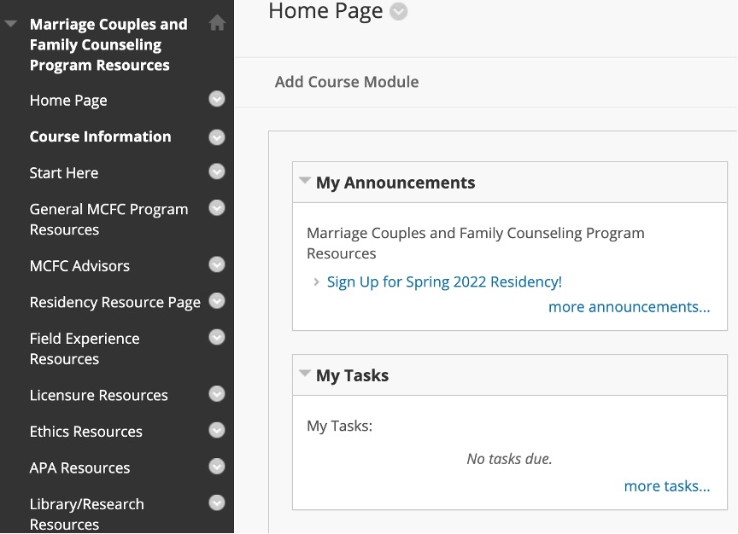Collapse the course menu with the header triangle

pos(10,24)
